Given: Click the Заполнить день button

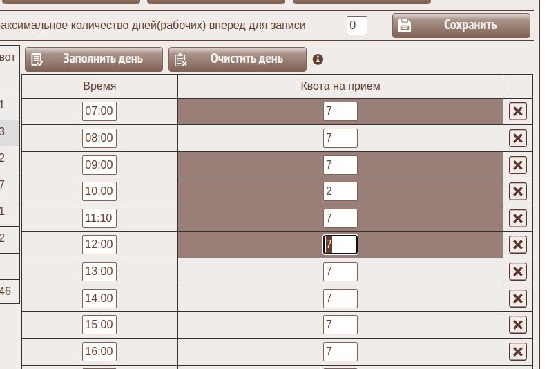Looking at the screenshot, I should (x=94, y=59).
